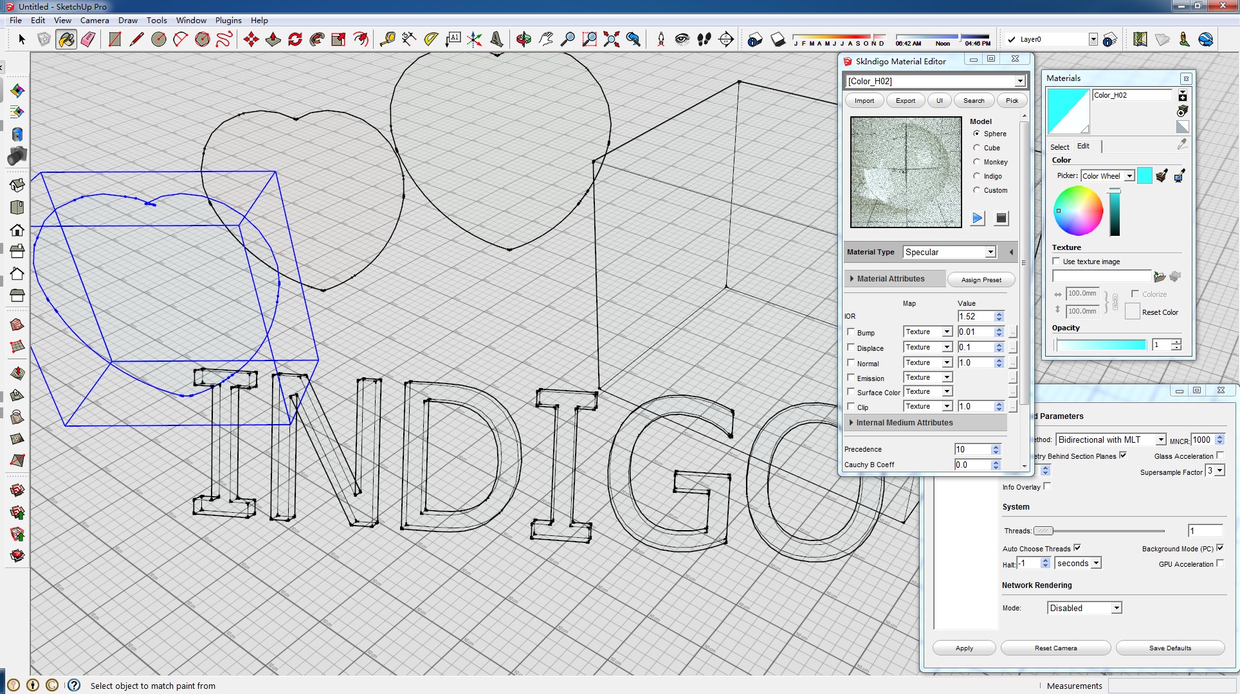This screenshot has height=694, width=1240.
Task: Click the cyan Opacity slider
Action: pos(1101,345)
